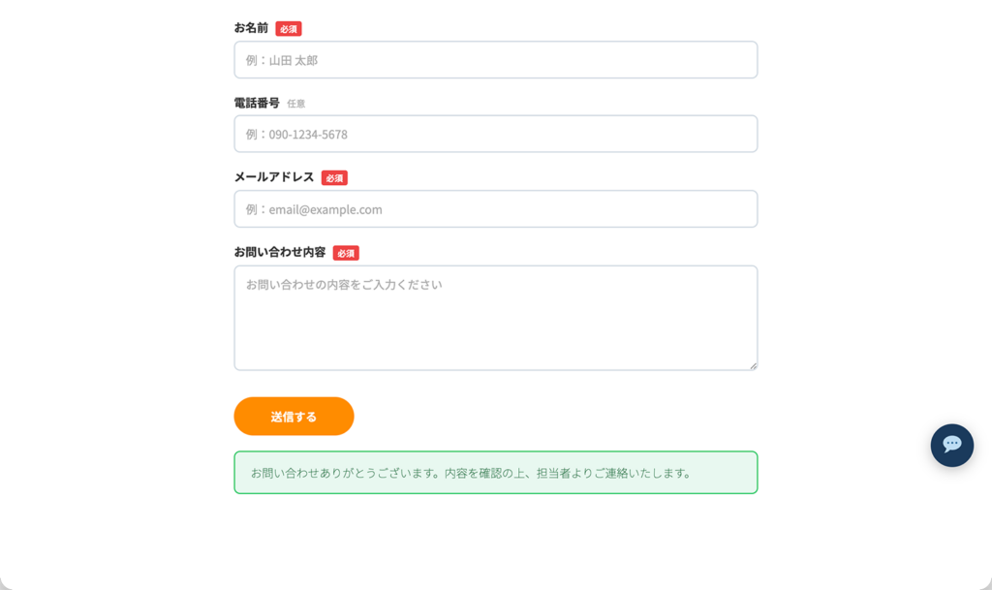Click the 任意 label beside 電話番号
This screenshot has width=992, height=590.
pos(295,103)
